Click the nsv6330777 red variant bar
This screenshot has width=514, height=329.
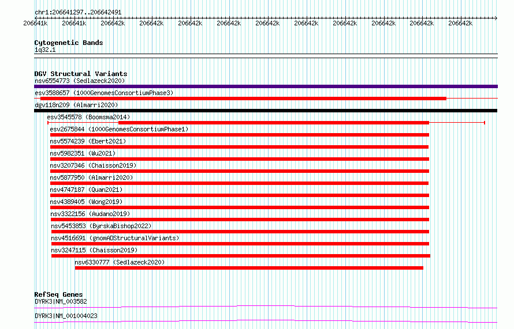coord(249,268)
